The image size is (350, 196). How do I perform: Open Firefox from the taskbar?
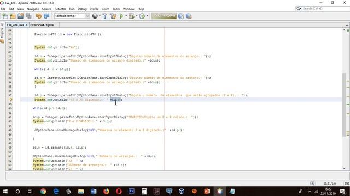(x=106, y=191)
